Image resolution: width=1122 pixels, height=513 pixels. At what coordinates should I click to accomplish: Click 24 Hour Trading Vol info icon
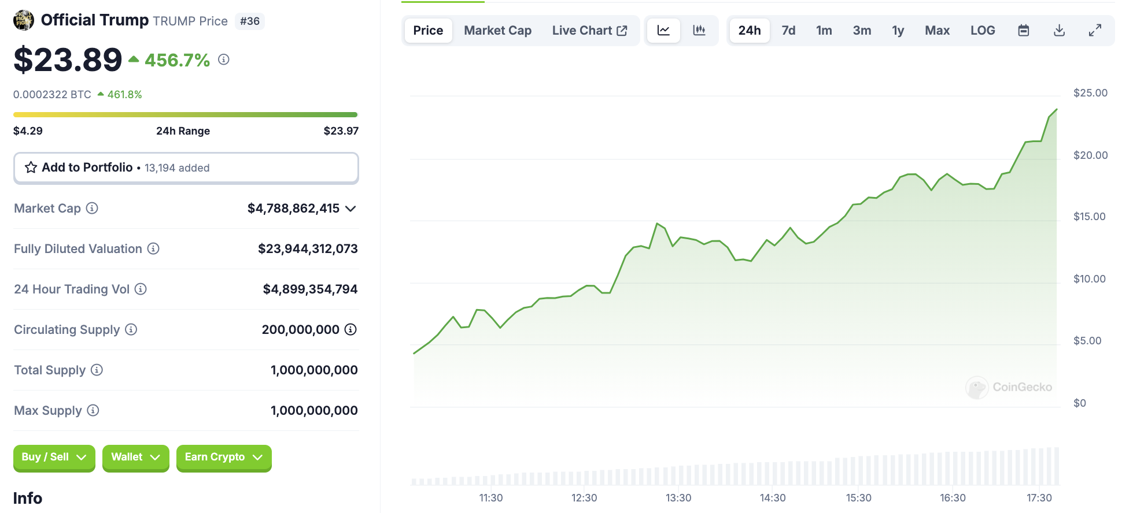coord(141,289)
